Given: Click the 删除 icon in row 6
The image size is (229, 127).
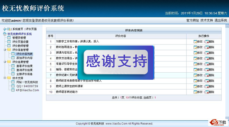Looking at the screenshot, I should [207, 69].
